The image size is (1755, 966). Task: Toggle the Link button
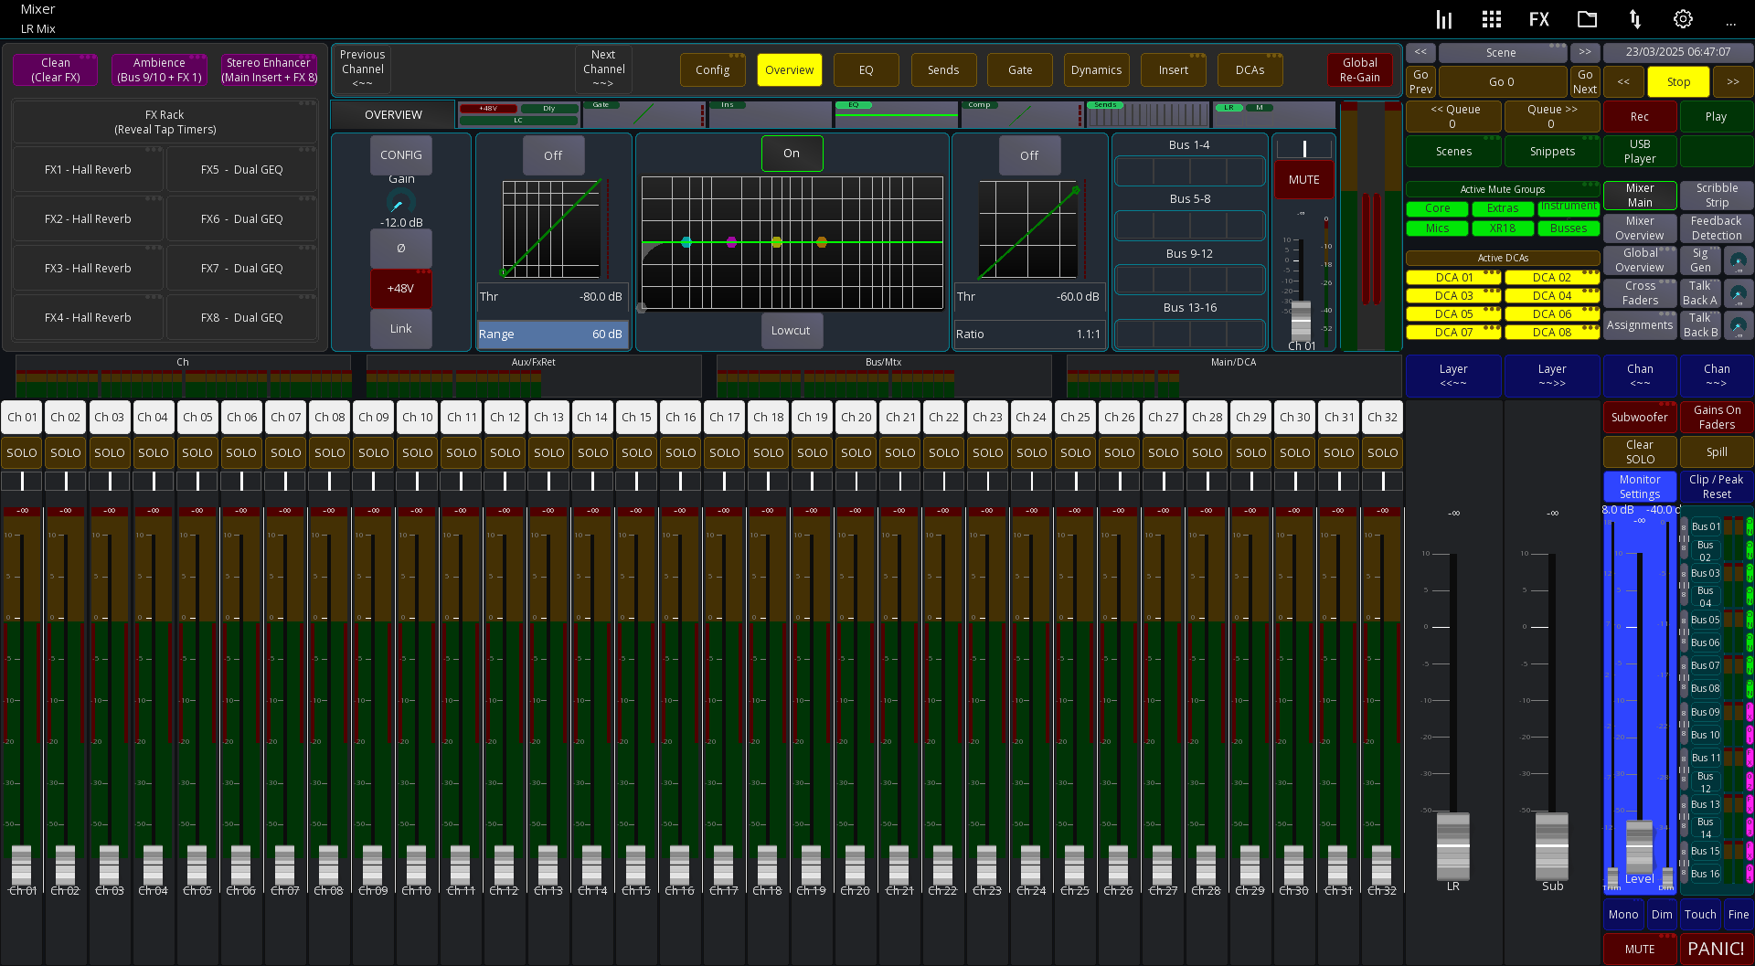coord(400,329)
